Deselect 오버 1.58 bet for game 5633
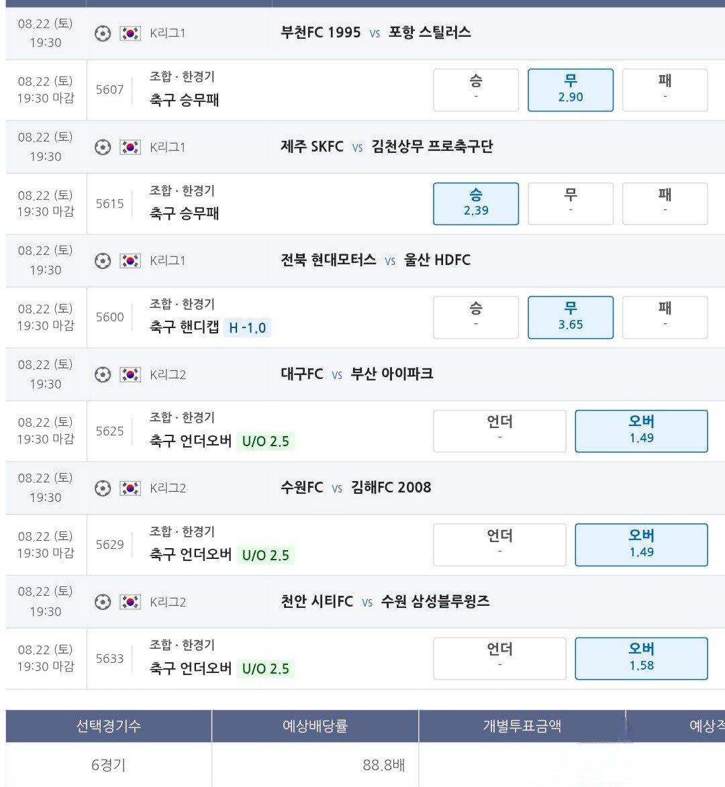This screenshot has width=725, height=787. [x=641, y=658]
